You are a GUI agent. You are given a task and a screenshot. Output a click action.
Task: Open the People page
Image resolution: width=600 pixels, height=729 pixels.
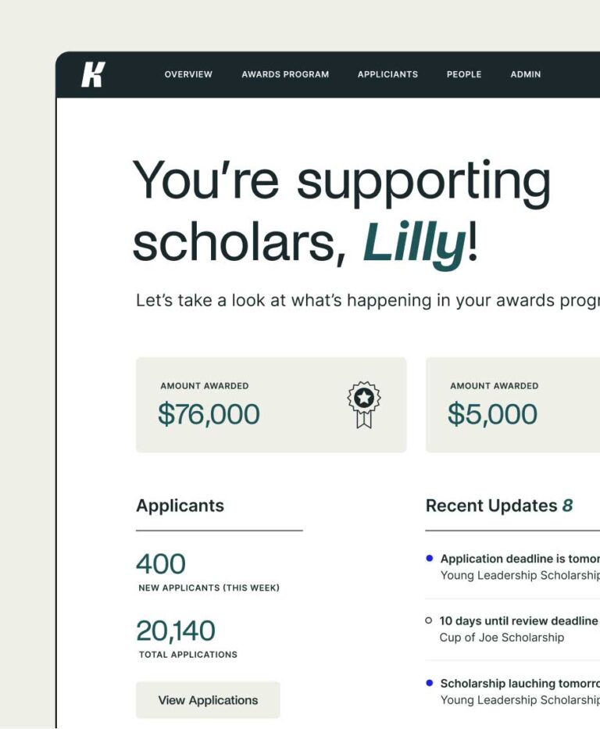(463, 74)
